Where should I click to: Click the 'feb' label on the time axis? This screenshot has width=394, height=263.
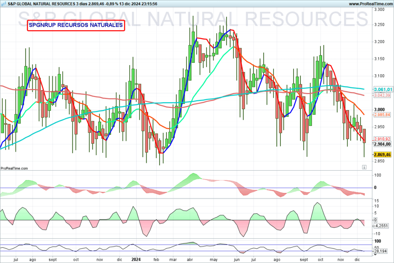pyautogui.click(x=156, y=260)
